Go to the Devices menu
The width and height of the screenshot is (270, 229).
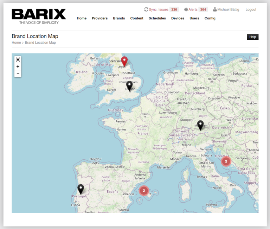click(178, 18)
